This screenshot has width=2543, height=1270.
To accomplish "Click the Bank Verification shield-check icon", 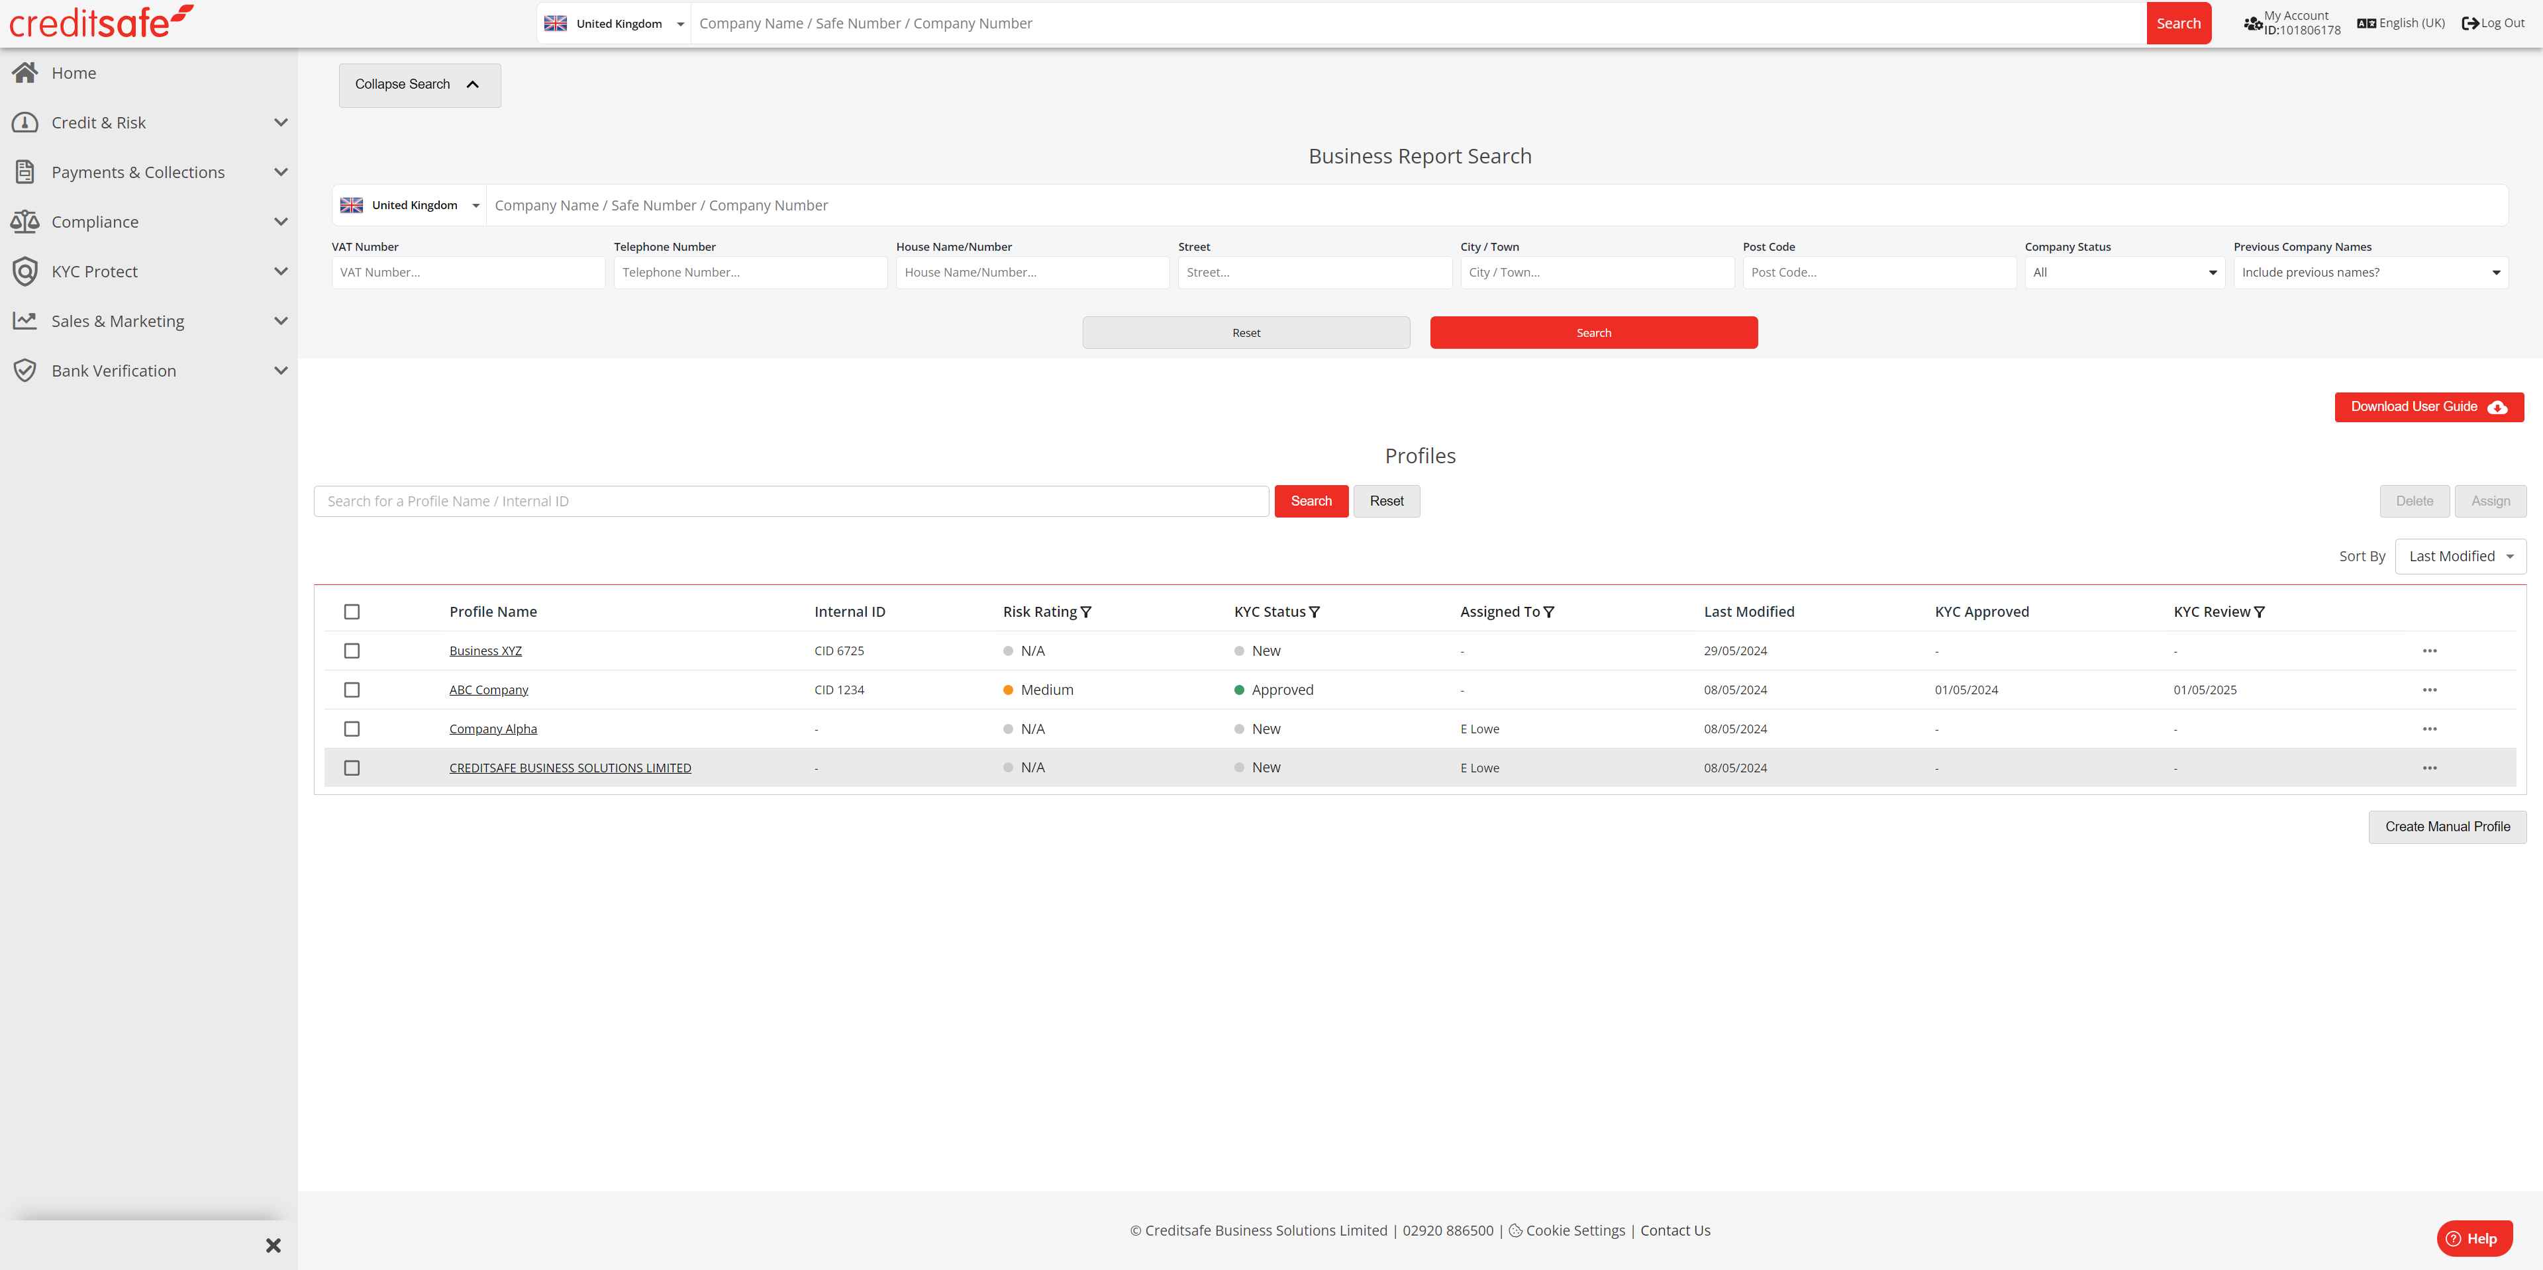I will (x=26, y=370).
